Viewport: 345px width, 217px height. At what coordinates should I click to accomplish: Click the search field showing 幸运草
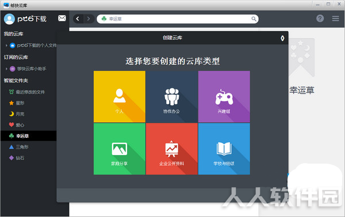[x=178, y=19]
